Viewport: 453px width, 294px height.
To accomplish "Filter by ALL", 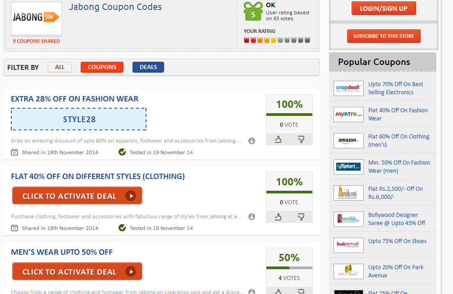I will [60, 67].
